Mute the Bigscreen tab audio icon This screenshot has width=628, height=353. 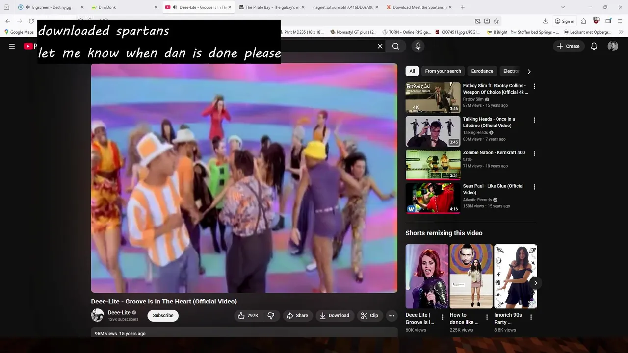[x=27, y=7]
